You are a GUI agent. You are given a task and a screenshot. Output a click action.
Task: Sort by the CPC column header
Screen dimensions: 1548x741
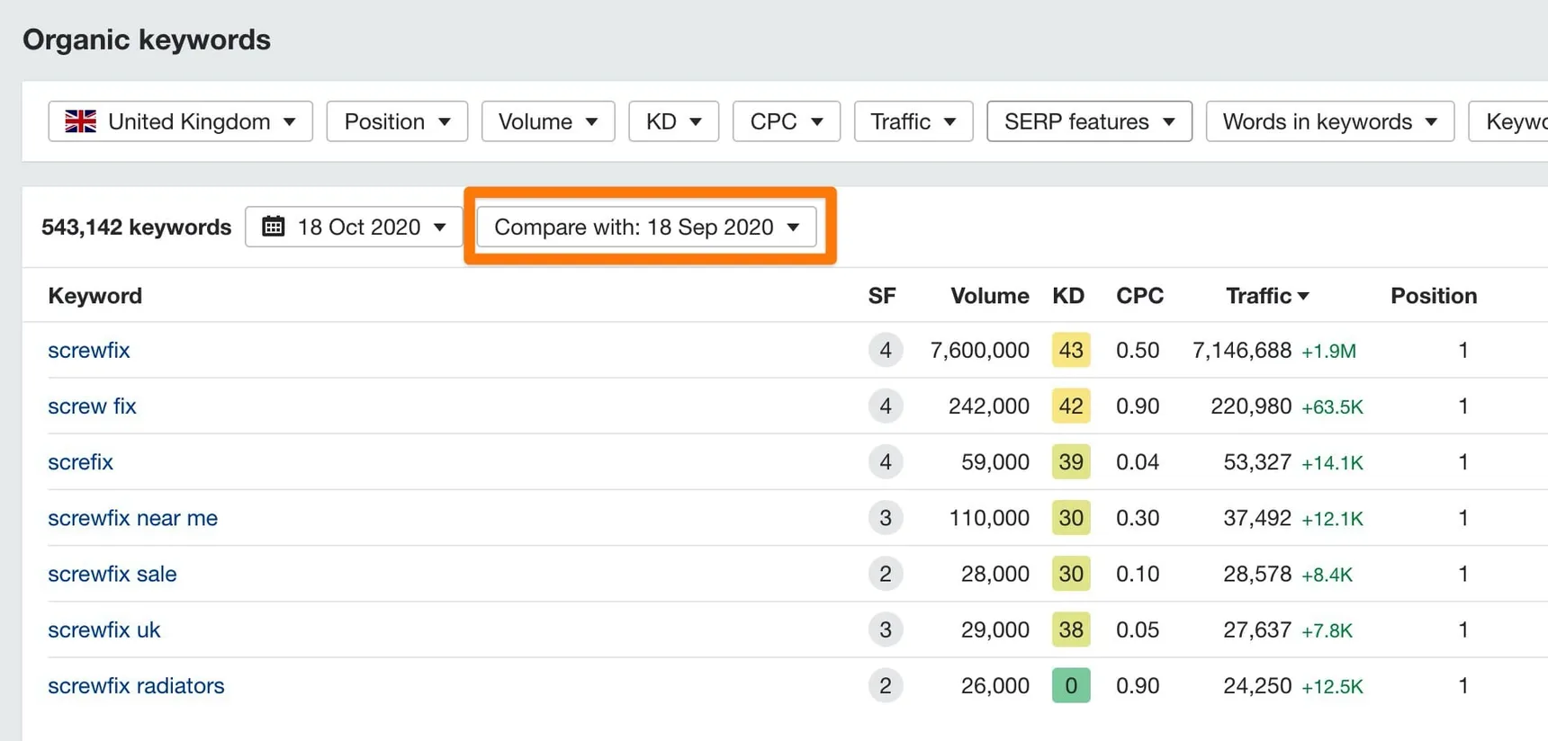(x=1139, y=296)
